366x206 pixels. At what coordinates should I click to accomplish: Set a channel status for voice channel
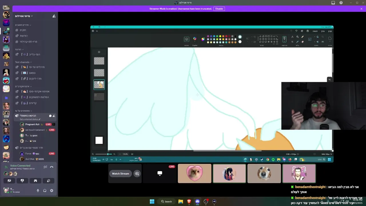click(30, 119)
